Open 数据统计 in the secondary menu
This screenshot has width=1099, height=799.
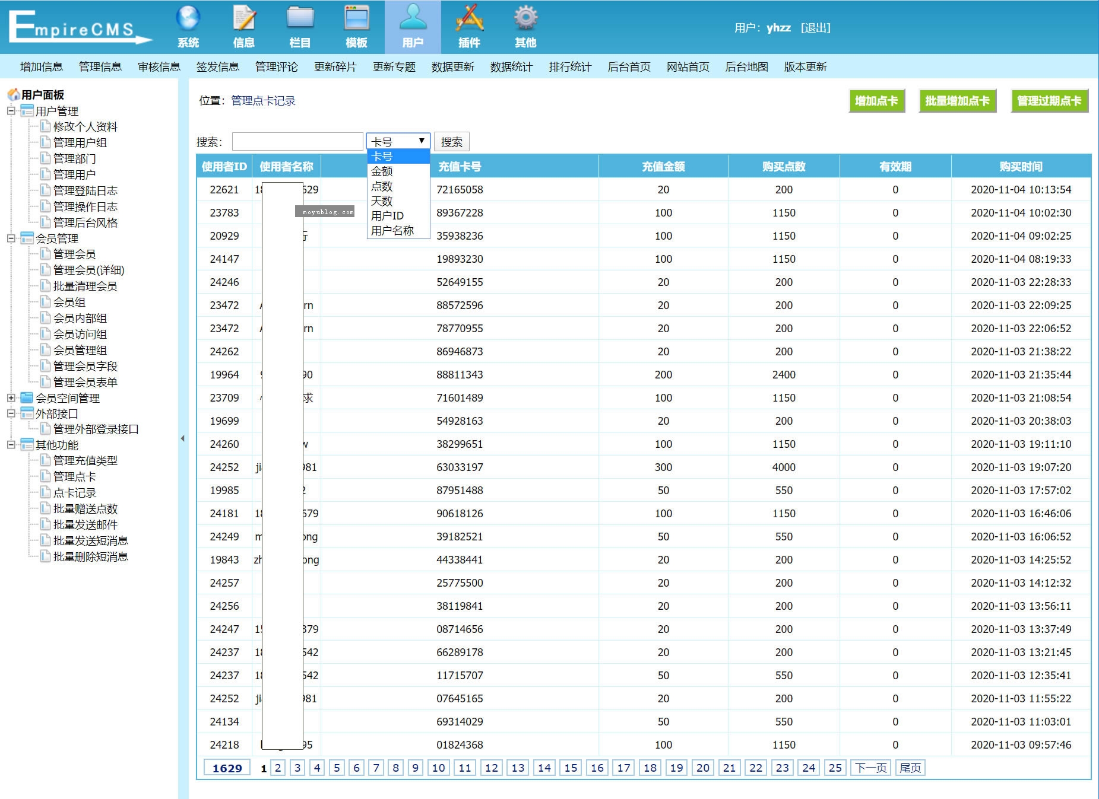coord(511,67)
